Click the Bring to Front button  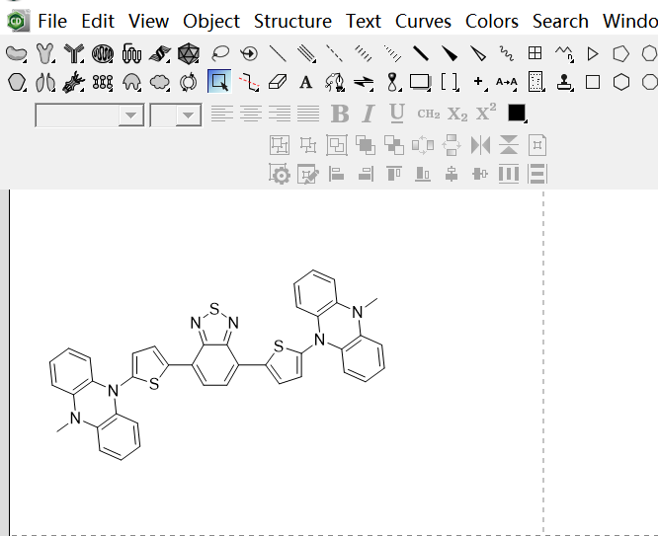(x=366, y=145)
